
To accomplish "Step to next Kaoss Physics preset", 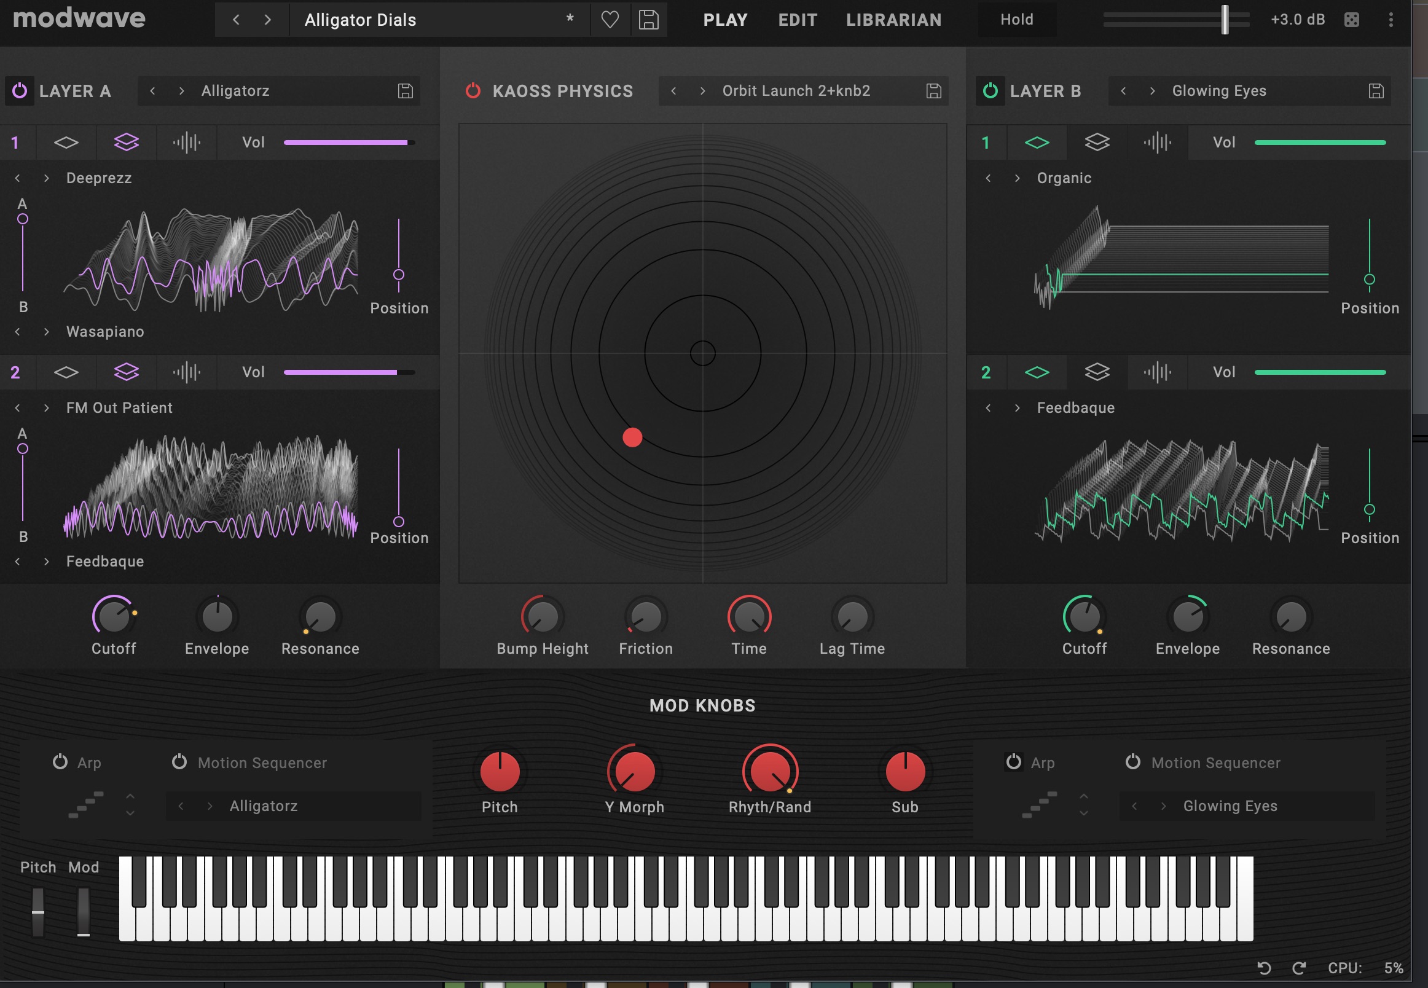I will (702, 91).
